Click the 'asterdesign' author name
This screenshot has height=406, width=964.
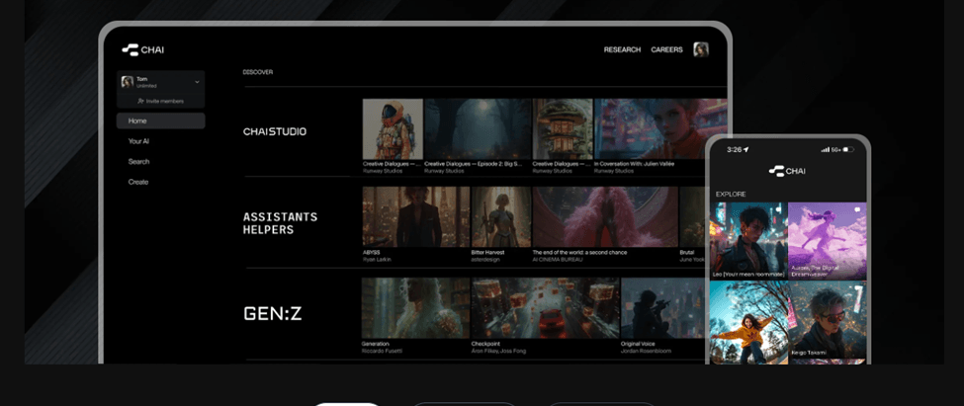(x=485, y=259)
